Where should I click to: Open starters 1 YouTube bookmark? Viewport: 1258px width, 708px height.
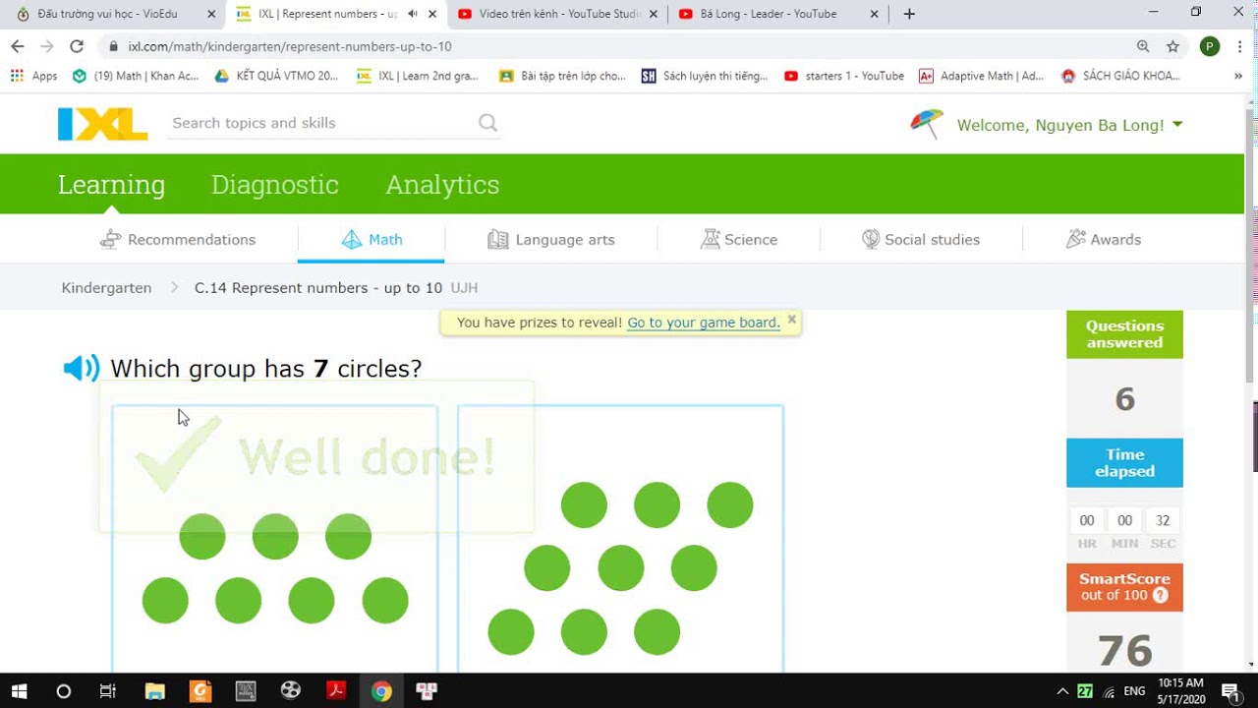point(844,76)
